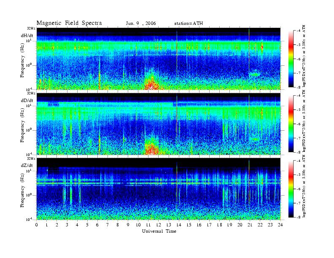Click hour 17 on the Universal Time axis
This screenshot has height=258, width=334.
[209, 225]
